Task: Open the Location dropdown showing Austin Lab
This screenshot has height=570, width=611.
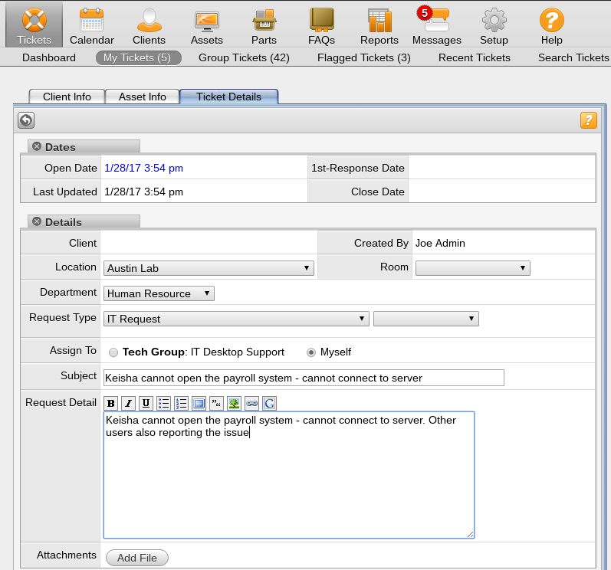Action: [209, 268]
